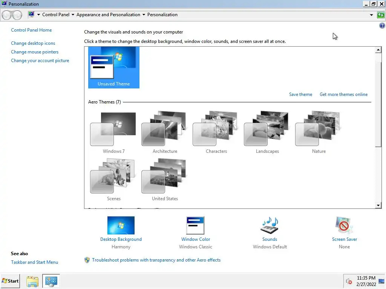Click the Forward navigation arrow

pos(17,15)
